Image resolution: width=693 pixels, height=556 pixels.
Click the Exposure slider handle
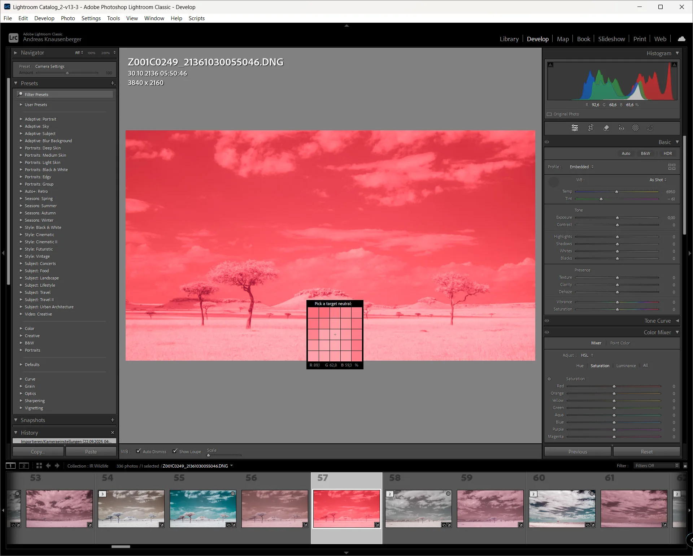coord(617,218)
